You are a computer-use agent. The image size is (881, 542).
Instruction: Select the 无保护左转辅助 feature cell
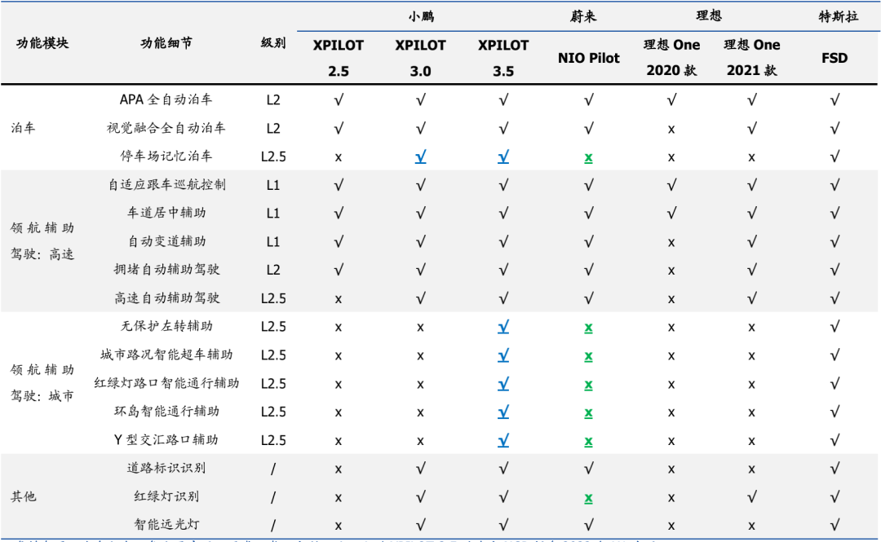(x=166, y=326)
